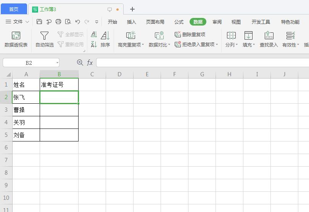
Task: Open the PivotTable (数据透视表) tool
Action: 16,39
